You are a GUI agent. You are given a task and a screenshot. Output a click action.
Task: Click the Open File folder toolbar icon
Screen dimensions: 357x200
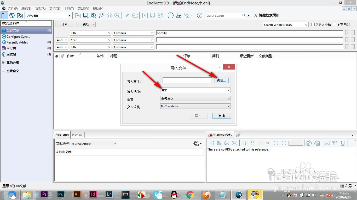[135, 15]
